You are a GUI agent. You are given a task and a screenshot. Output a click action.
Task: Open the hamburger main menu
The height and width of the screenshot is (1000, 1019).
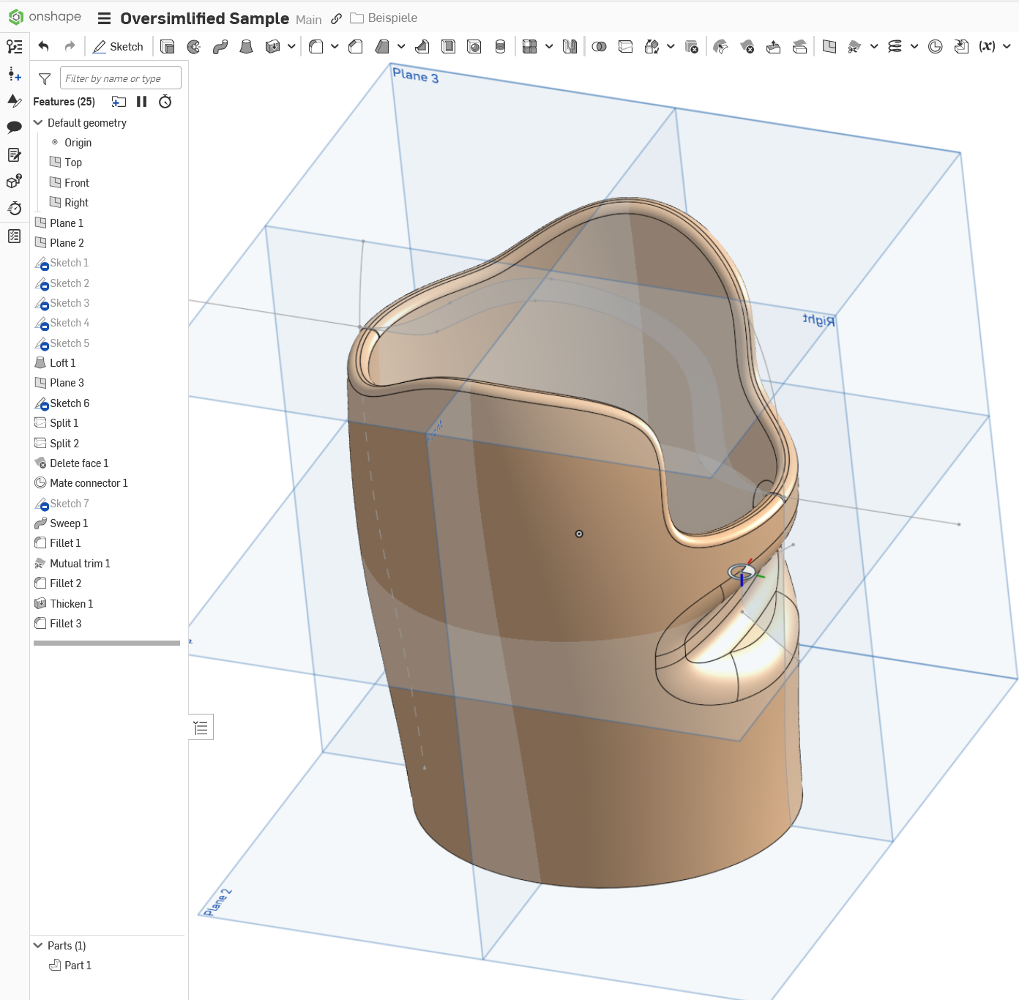[105, 19]
